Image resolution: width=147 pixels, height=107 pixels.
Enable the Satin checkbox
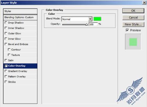point(6,60)
